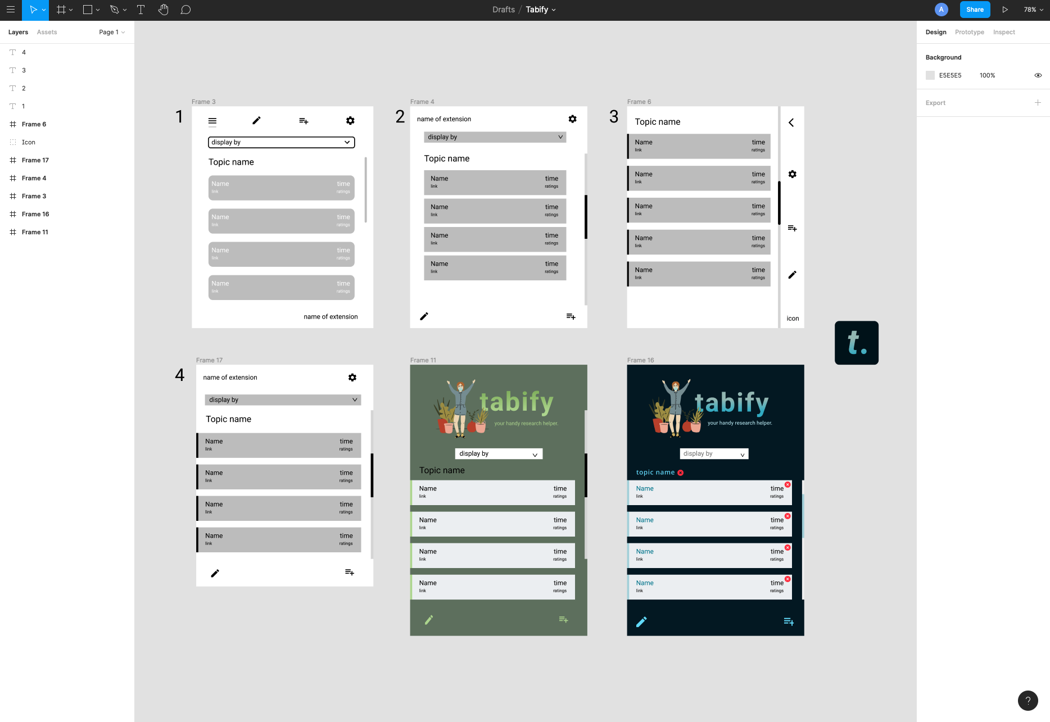Switch to the Layers tab

click(18, 32)
